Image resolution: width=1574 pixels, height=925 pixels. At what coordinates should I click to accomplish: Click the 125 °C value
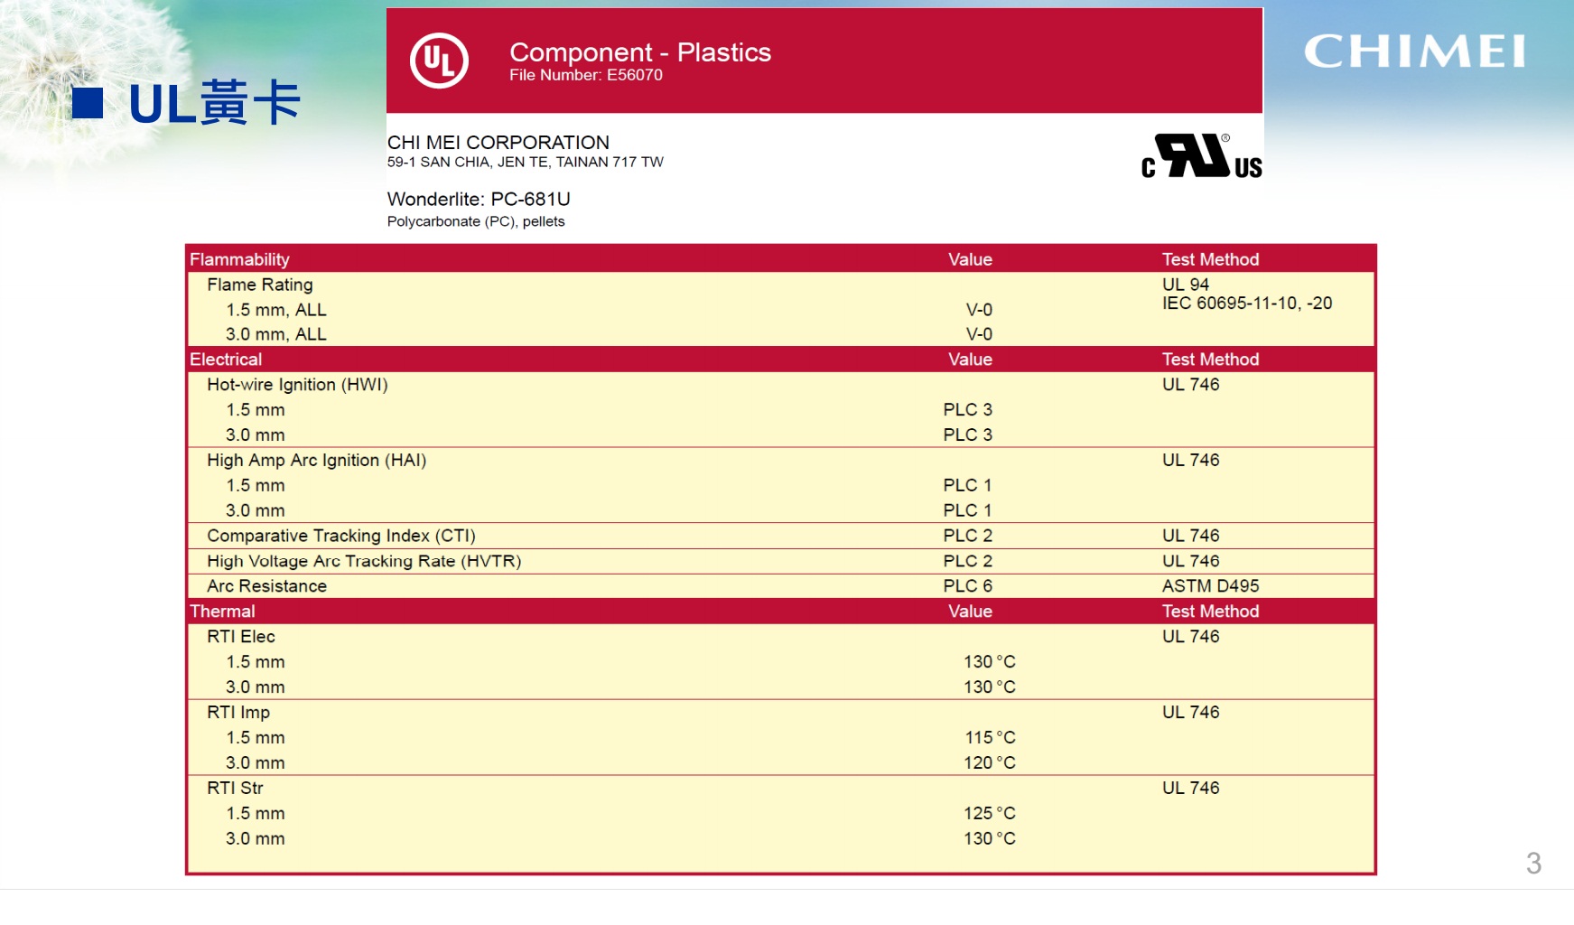pyautogui.click(x=990, y=814)
